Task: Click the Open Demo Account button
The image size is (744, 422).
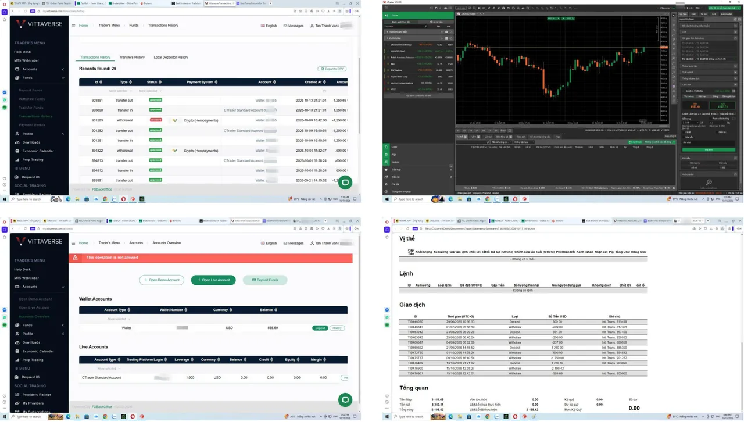Action: tap(162, 280)
